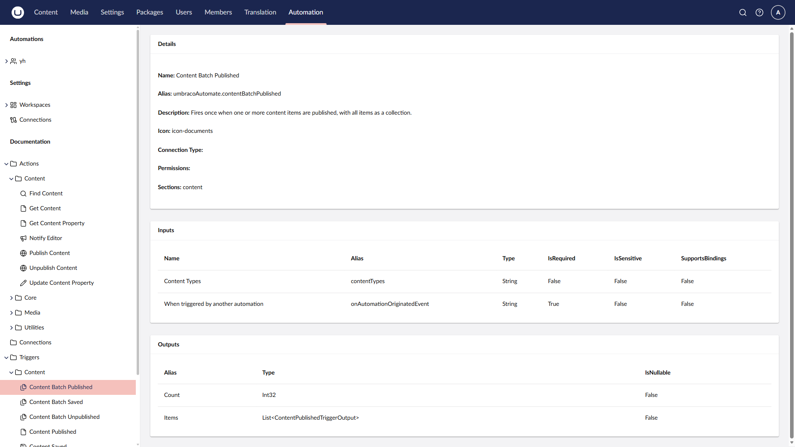Expand the Utilities folder
The height and width of the screenshot is (447, 795).
point(11,328)
